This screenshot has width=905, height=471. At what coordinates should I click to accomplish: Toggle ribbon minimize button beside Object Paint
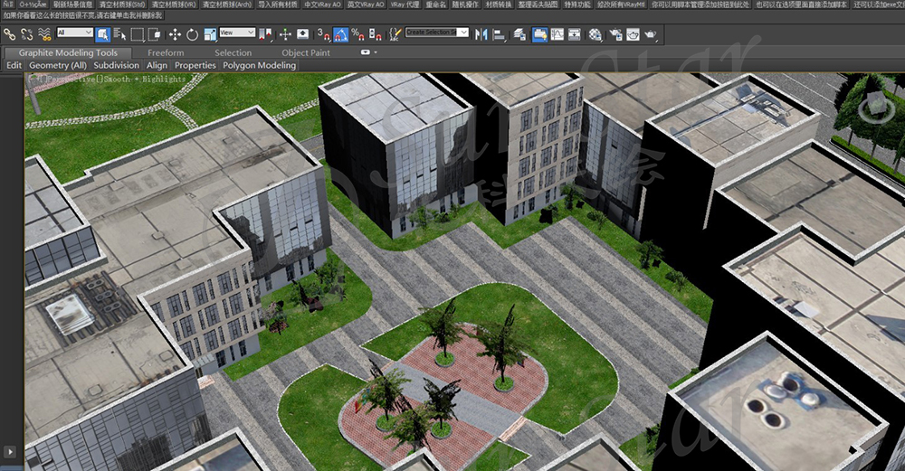pos(366,52)
